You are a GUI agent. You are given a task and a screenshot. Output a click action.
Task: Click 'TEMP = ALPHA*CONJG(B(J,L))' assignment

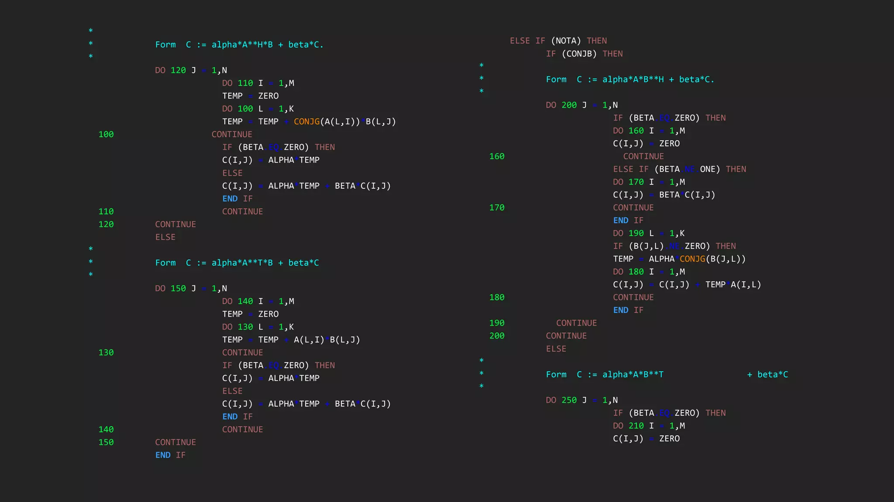point(679,259)
